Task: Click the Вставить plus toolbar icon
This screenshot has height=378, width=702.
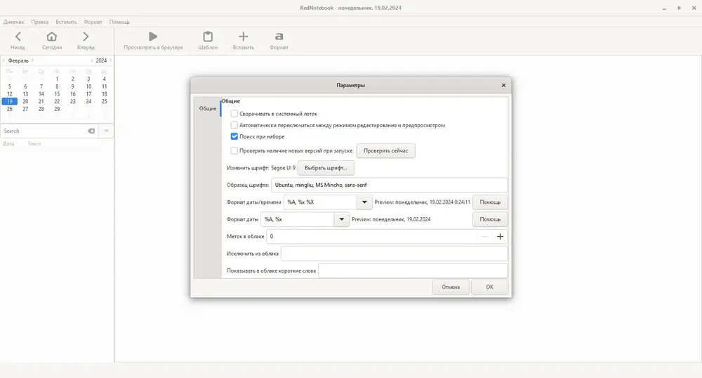Action: point(243,37)
